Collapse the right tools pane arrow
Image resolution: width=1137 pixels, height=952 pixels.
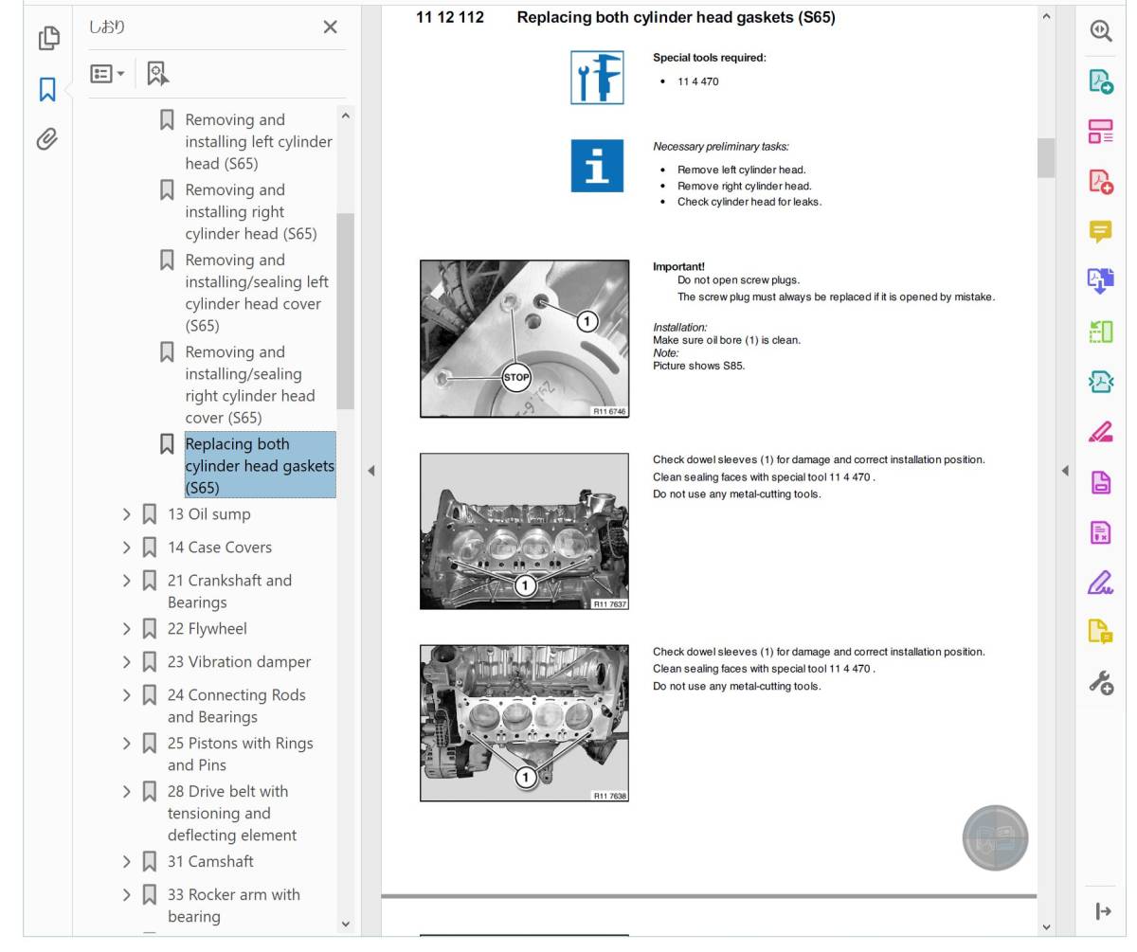coord(1103,911)
